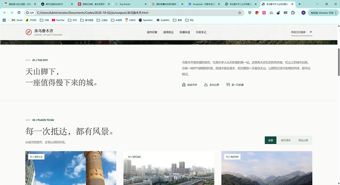Open the YouTube bookmark
This screenshot has height=185, width=340.
coord(58,20)
